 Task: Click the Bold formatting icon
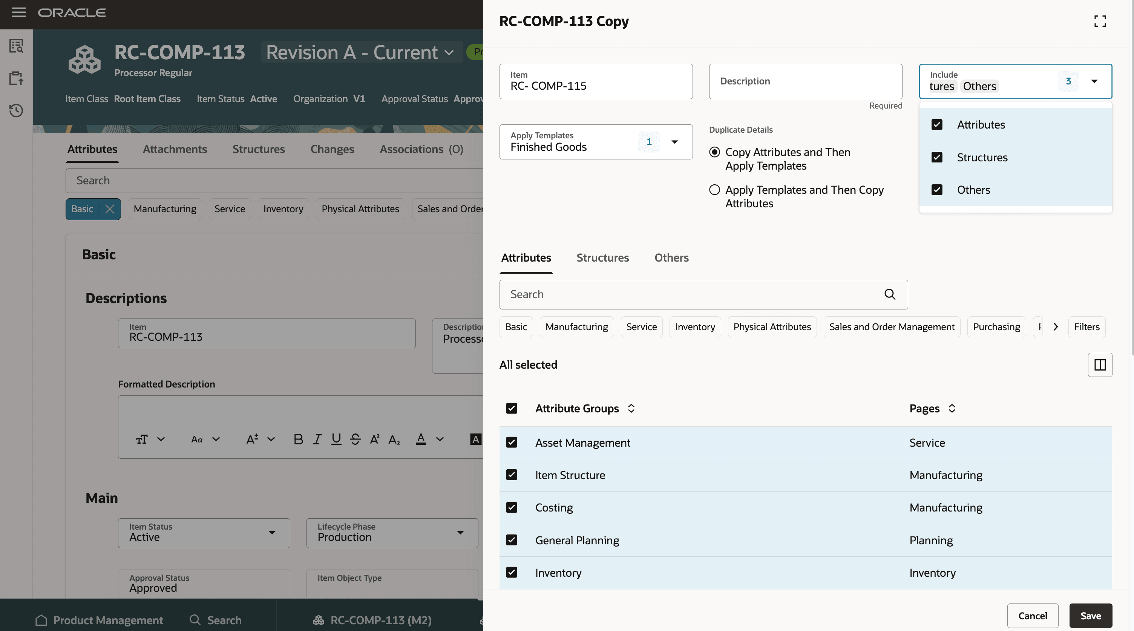coord(298,439)
